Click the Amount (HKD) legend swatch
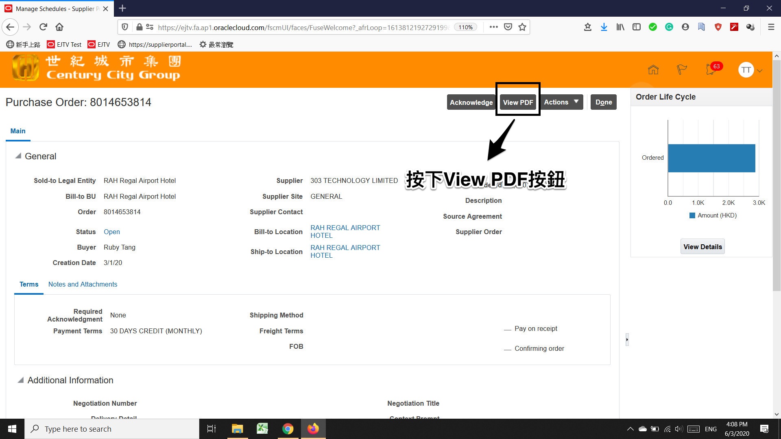781x439 pixels. (692, 215)
